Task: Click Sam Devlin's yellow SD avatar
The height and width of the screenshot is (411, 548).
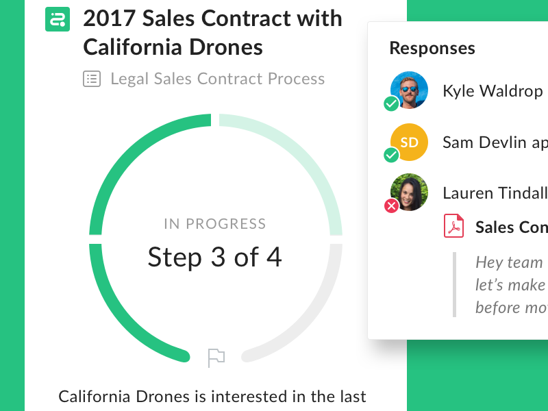Action: (410, 142)
